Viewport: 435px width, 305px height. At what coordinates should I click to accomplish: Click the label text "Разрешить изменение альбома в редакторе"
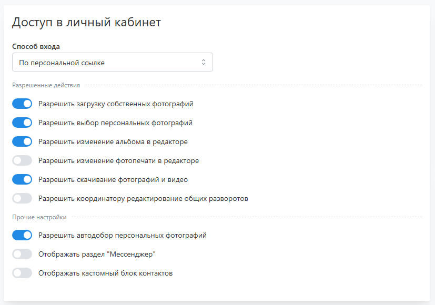pos(113,141)
